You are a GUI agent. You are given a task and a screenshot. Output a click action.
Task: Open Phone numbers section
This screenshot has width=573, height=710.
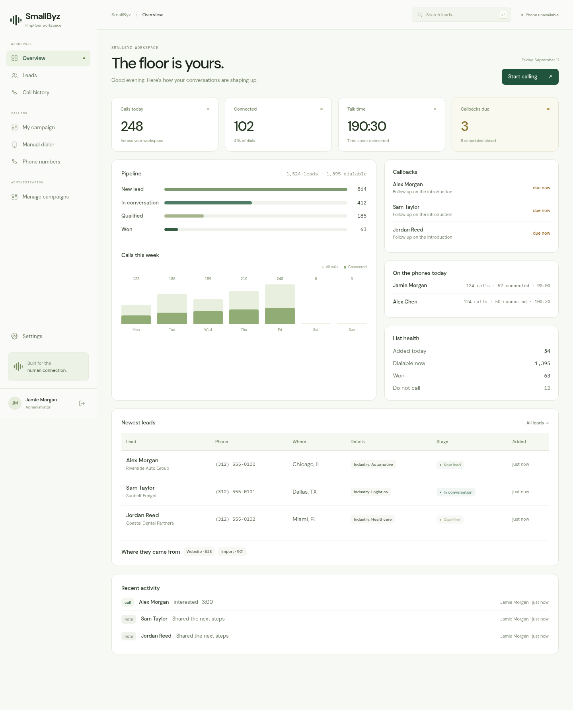(x=48, y=162)
